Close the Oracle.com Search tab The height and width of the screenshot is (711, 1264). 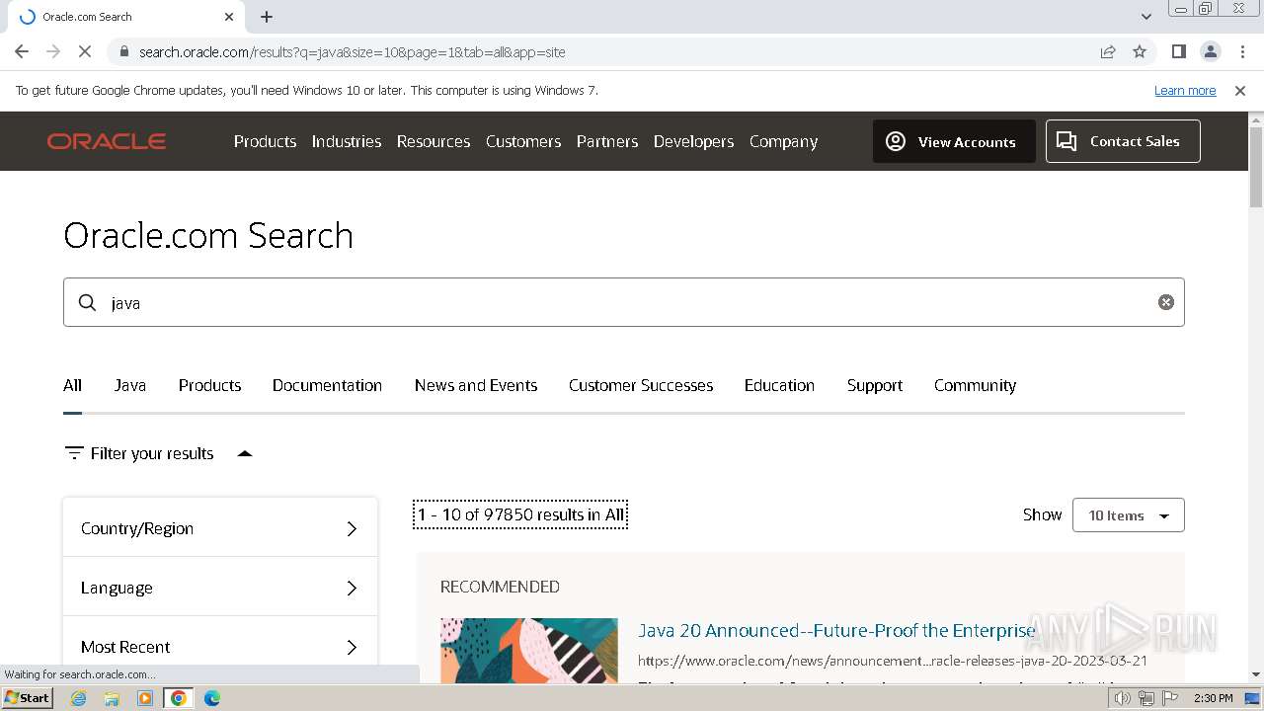229,17
